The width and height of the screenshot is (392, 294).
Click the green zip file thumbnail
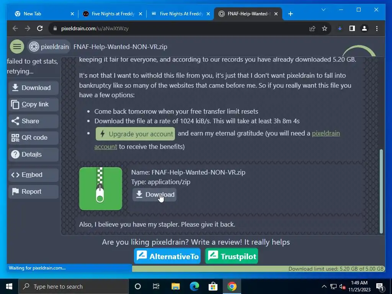click(101, 189)
